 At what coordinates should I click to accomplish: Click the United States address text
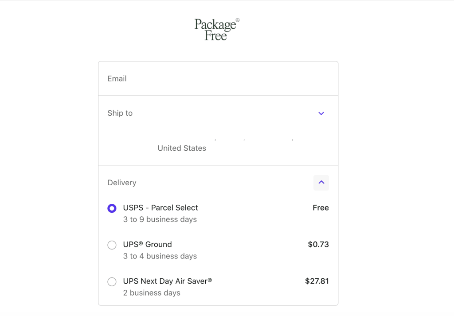tap(182, 148)
